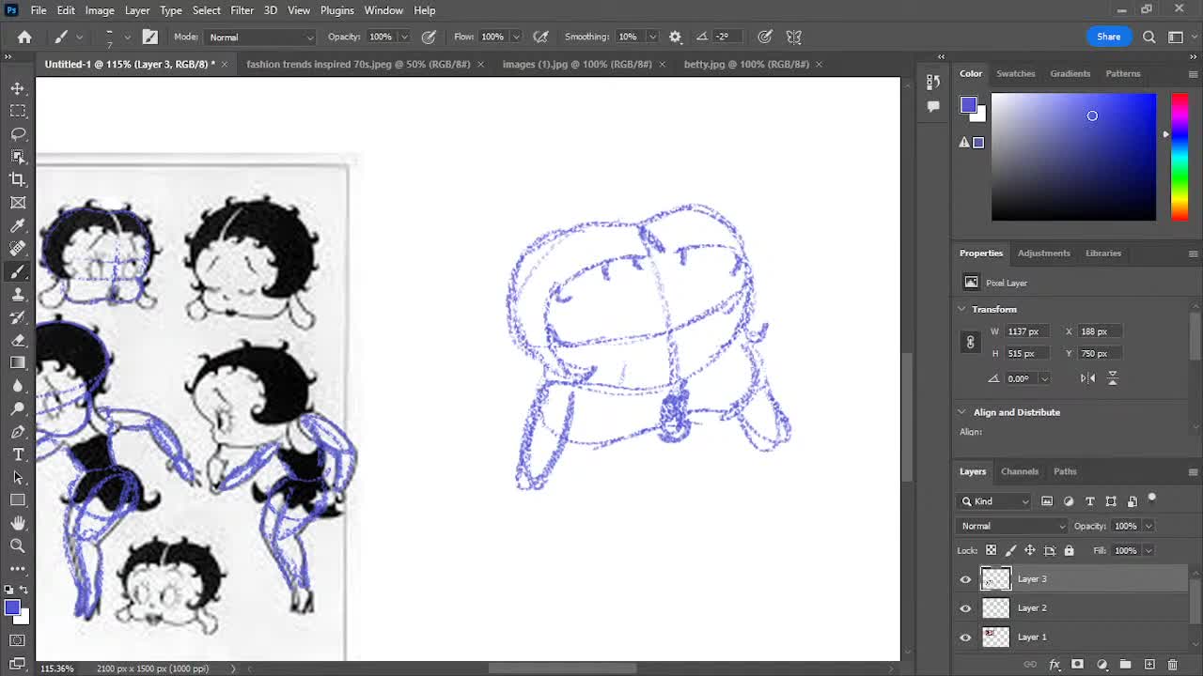Image resolution: width=1203 pixels, height=676 pixels.
Task: Select the Rectangular Marquee tool
Action: pyautogui.click(x=18, y=111)
